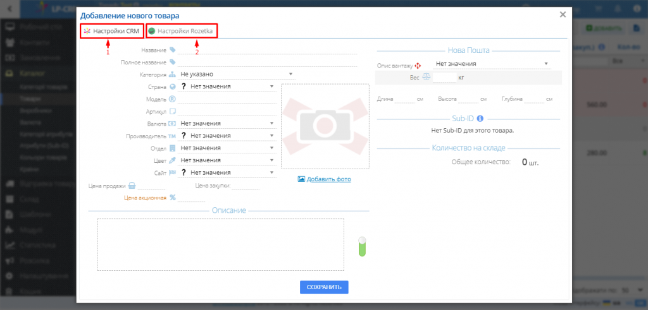This screenshot has width=648, height=310.
Task: Close the Добавление нового товара dialog
Action: (x=563, y=15)
